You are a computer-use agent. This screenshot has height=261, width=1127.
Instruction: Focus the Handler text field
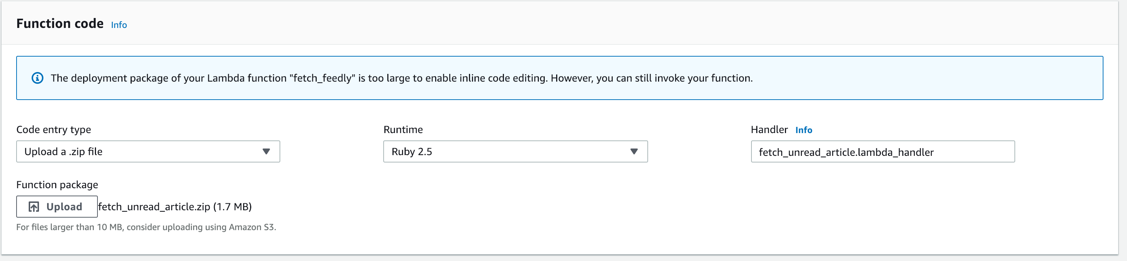[x=882, y=152]
